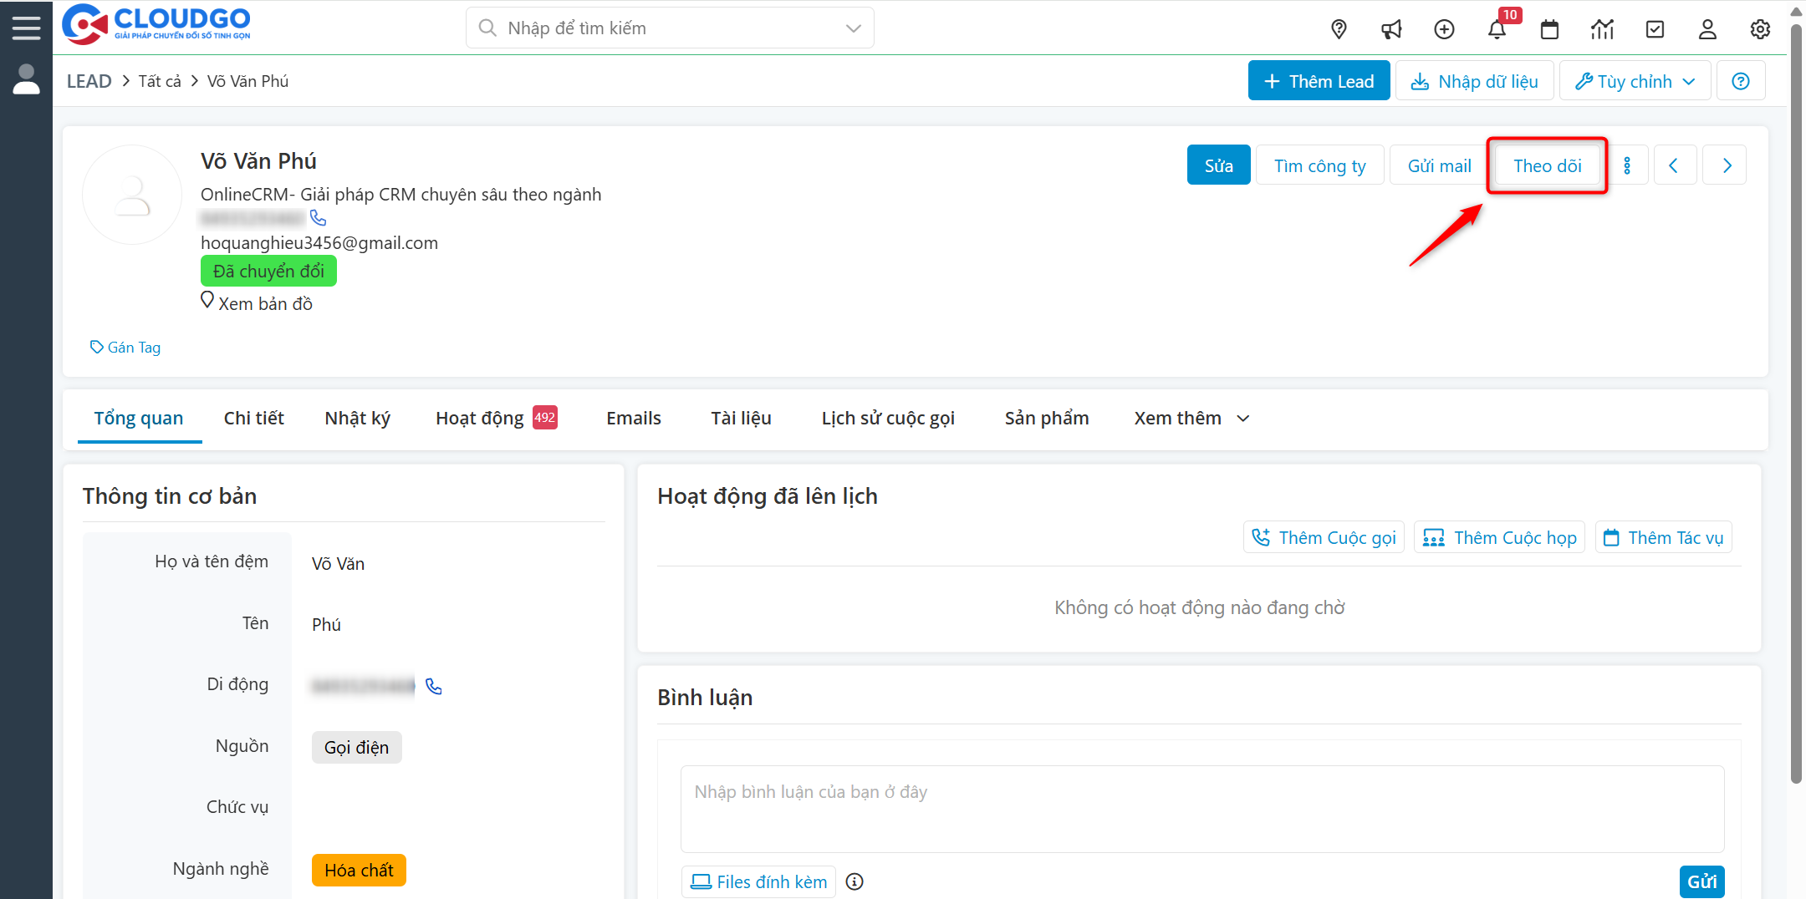Open the calendar icon in the top bar

(x=1549, y=29)
